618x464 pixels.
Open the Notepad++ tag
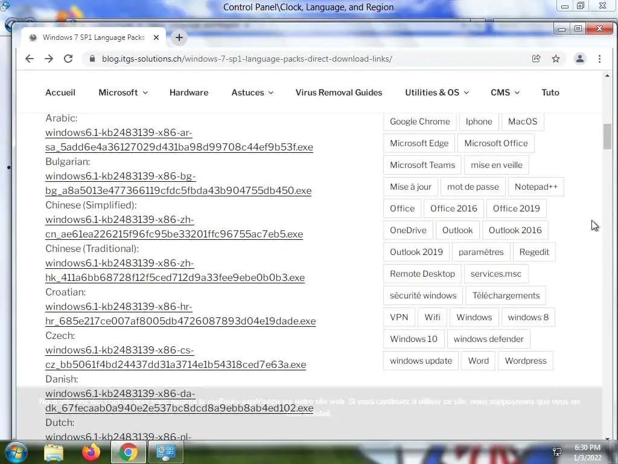(x=536, y=187)
